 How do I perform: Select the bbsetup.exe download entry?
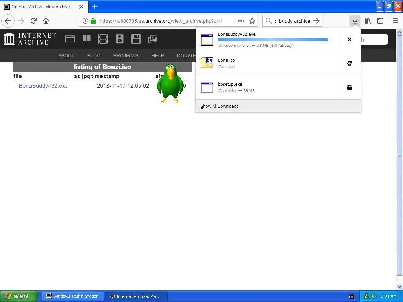266,87
